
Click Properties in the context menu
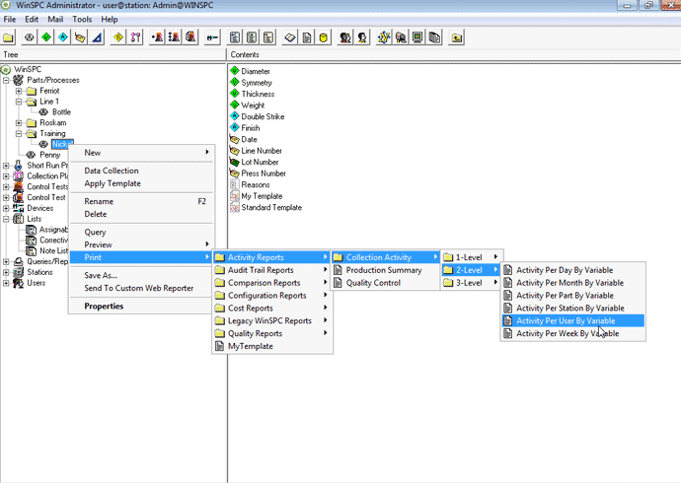[x=104, y=307]
